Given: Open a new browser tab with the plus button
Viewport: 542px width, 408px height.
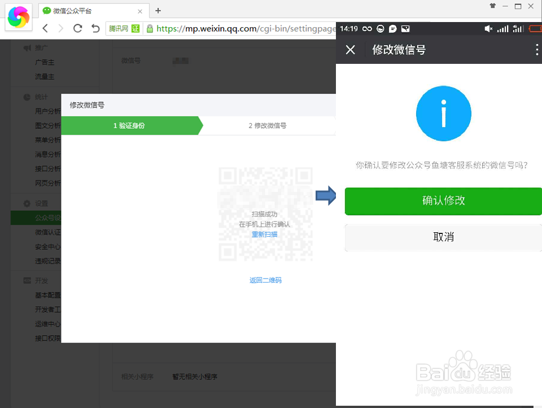Looking at the screenshot, I should tap(157, 11).
